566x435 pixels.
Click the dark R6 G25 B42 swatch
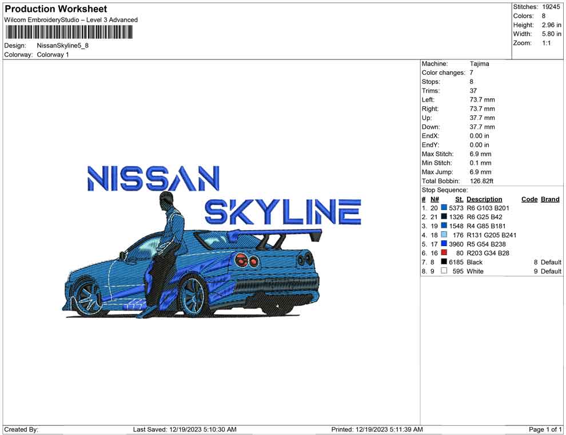click(444, 217)
